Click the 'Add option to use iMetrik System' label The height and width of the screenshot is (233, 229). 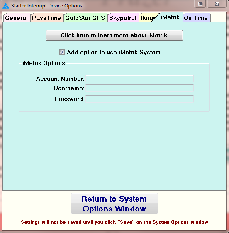pyautogui.click(x=114, y=52)
